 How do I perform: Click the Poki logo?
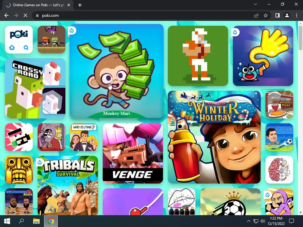19,34
